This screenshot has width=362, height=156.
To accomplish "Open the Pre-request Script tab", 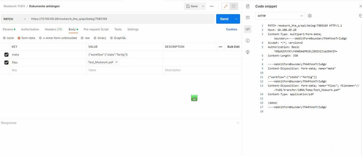I will [x=96, y=29].
